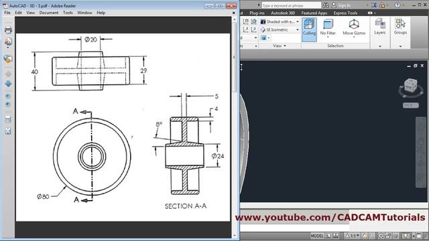This screenshot has height=241, width=429.
Task: Toggle the toolbar lock icon in status bar
Action: point(389,236)
